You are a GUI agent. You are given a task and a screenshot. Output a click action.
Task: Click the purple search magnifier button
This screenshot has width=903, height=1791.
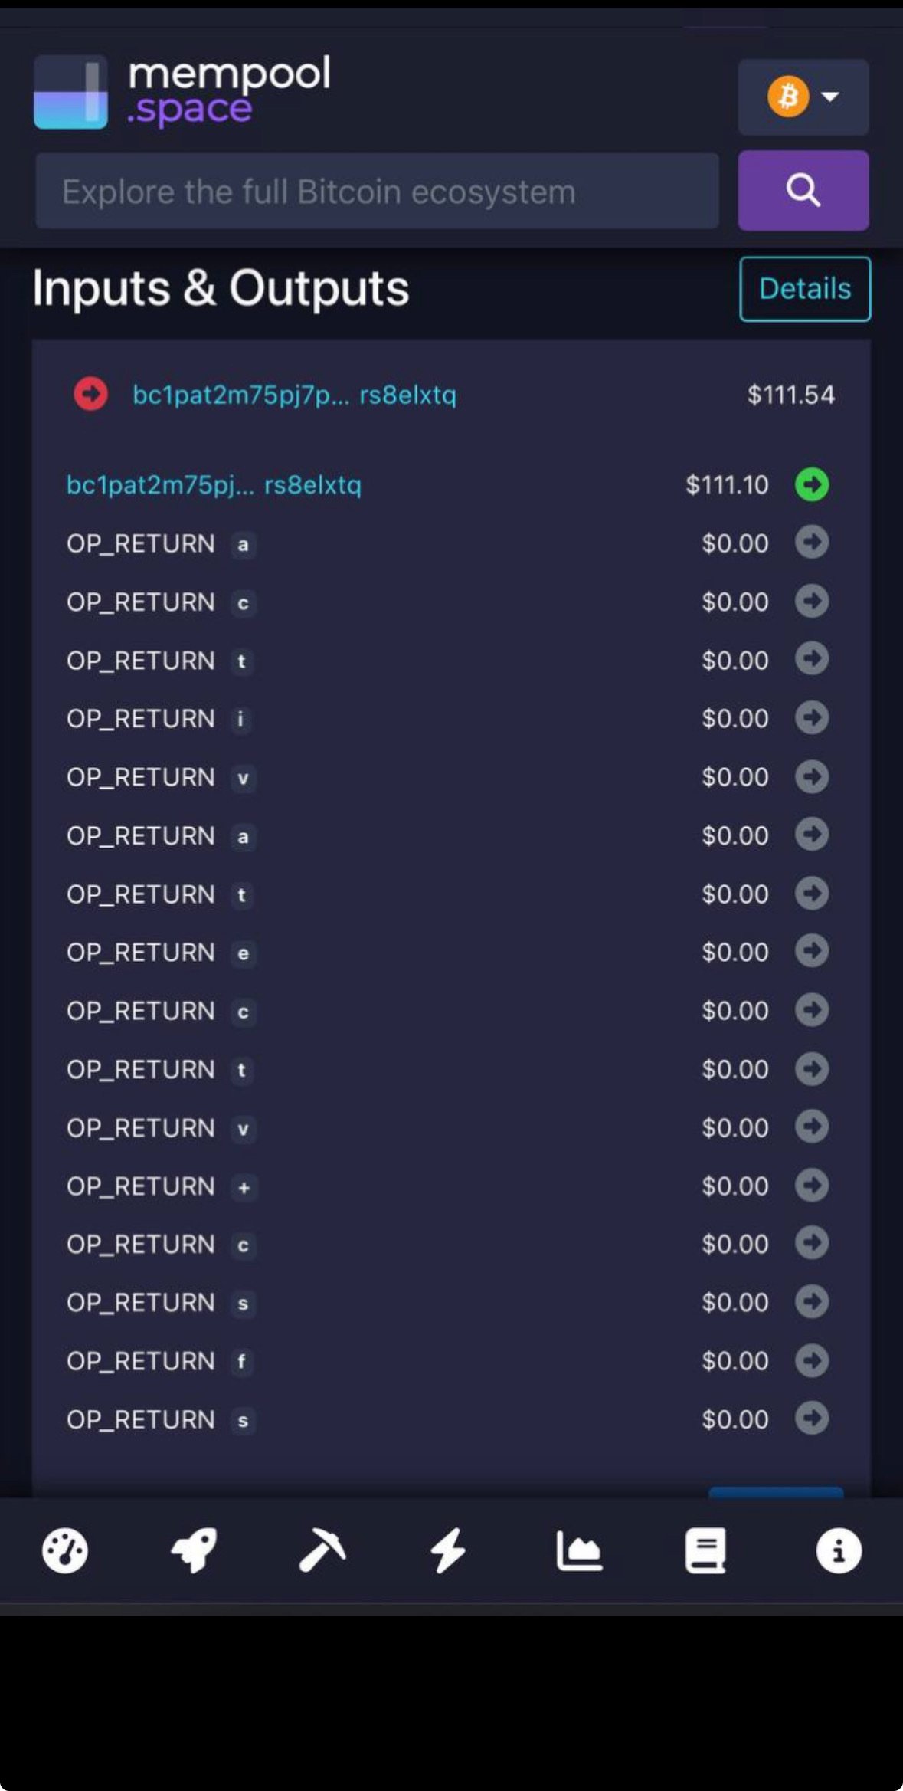(803, 190)
